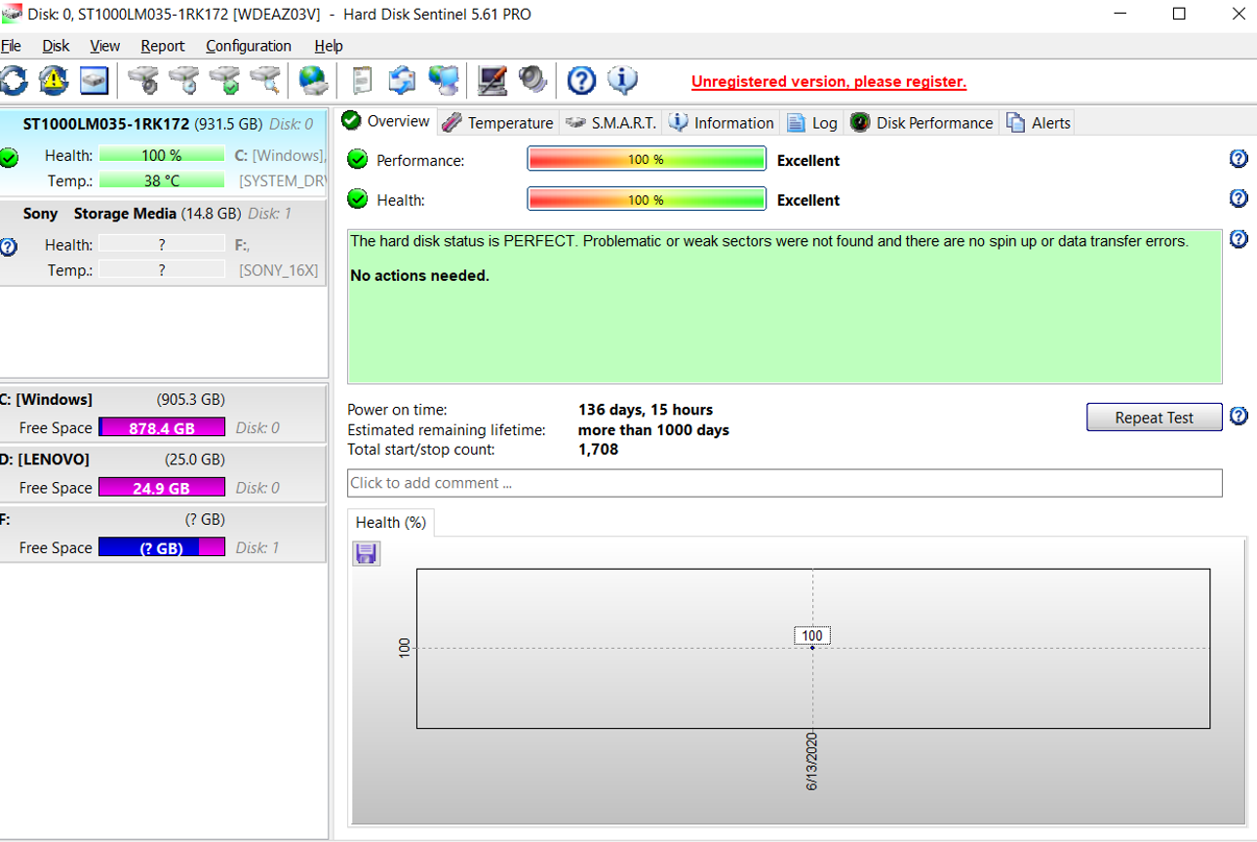Click the speaker sound toolbar icon

pyautogui.click(x=532, y=79)
